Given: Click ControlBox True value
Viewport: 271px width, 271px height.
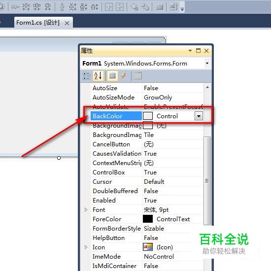Looking at the screenshot, I should 150,172.
